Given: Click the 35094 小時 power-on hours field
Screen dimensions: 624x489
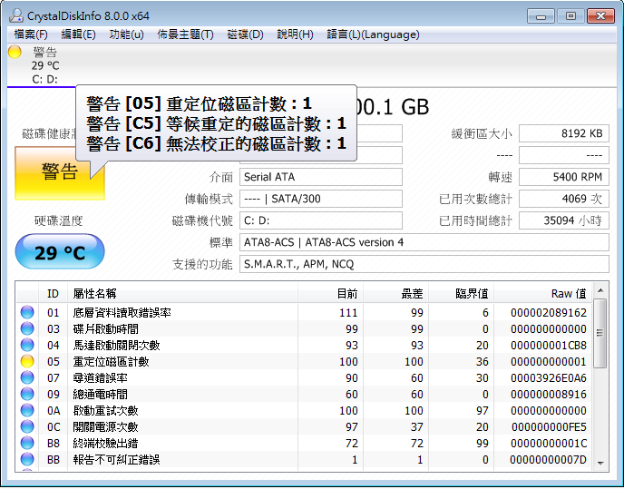Looking at the screenshot, I should pyautogui.click(x=564, y=220).
